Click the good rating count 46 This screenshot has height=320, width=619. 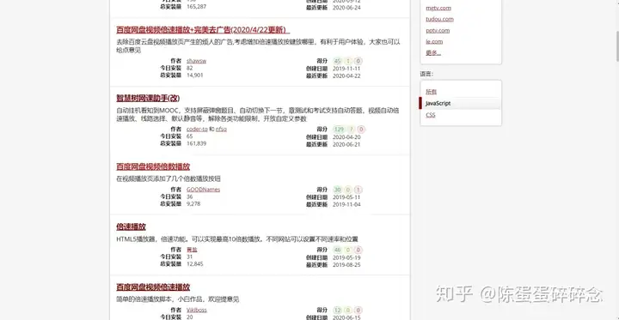pyautogui.click(x=337, y=250)
